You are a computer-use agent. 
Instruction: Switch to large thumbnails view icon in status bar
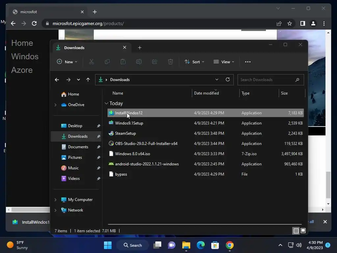303,231
